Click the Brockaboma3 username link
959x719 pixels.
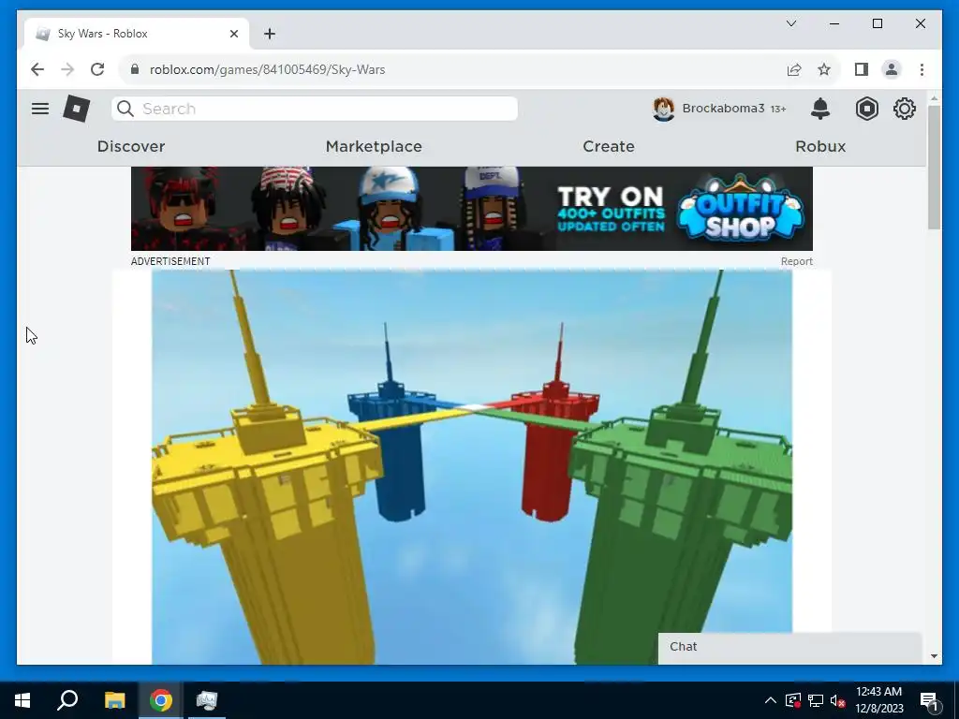723,109
